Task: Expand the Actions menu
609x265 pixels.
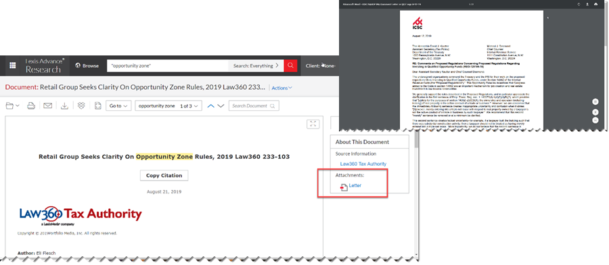Action: tap(282, 88)
